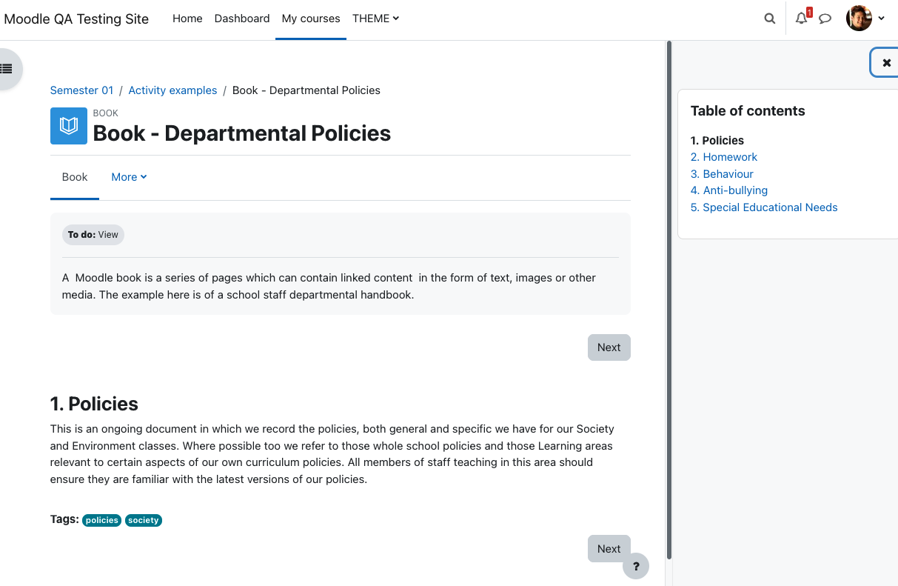
Task: Click Book - Departmental Policies heading
Action: coord(242,133)
